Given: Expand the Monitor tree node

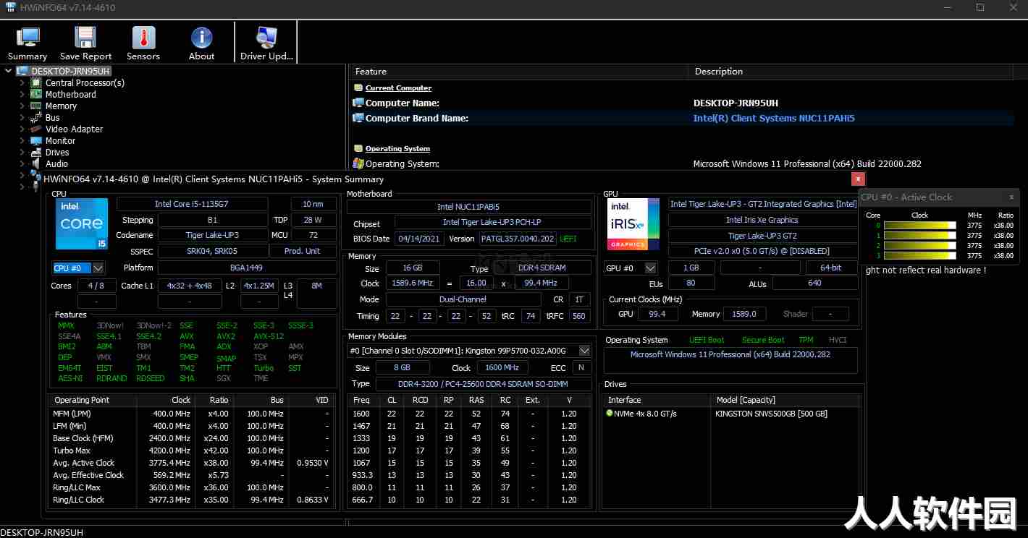Looking at the screenshot, I should coord(22,141).
